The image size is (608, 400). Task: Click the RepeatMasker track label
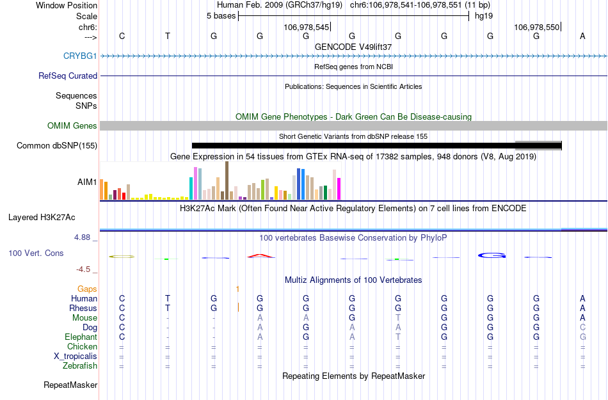pyautogui.click(x=70, y=385)
